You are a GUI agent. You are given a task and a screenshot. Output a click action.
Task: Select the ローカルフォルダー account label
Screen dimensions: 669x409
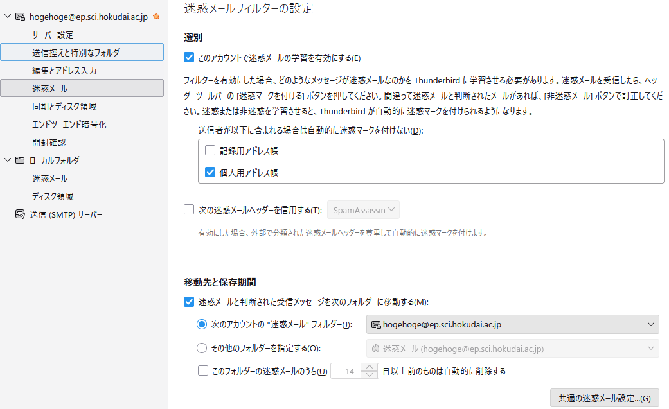click(x=57, y=161)
